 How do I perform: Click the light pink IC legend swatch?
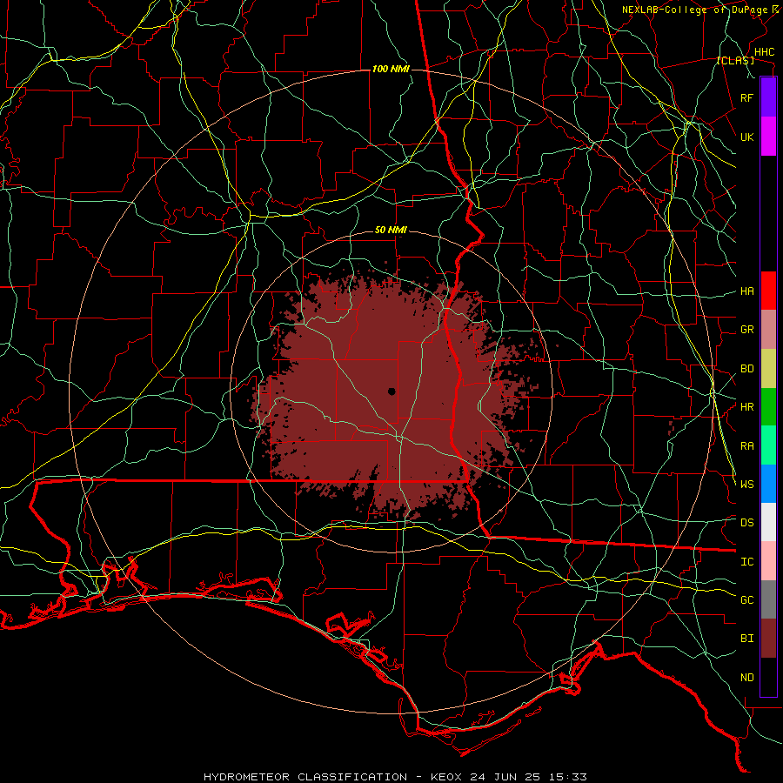pyautogui.click(x=768, y=561)
